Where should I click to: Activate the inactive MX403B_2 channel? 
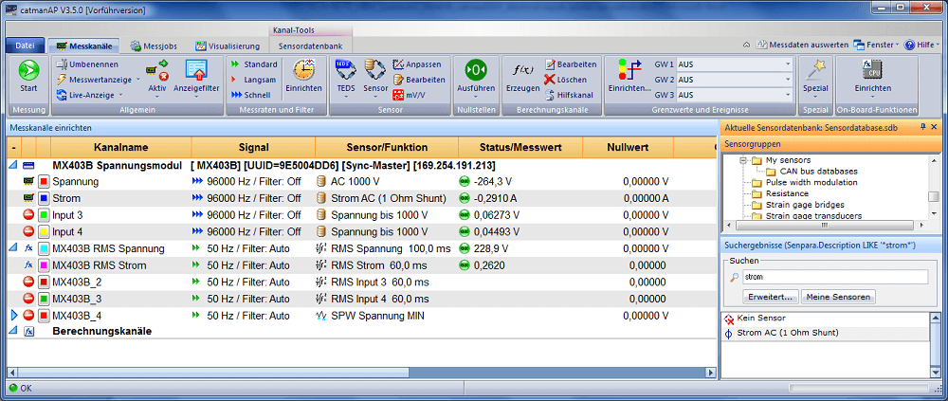click(27, 282)
